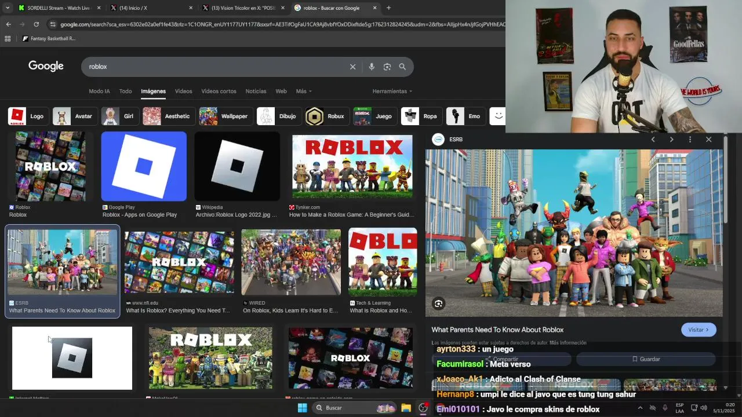This screenshot has height=417, width=742.
Task: Search inside image with Lens overlay icon
Action: click(x=438, y=303)
